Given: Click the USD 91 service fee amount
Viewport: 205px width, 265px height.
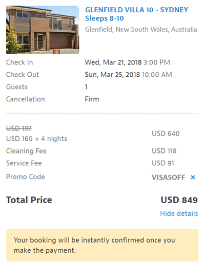Looking at the screenshot, I should click(163, 163).
